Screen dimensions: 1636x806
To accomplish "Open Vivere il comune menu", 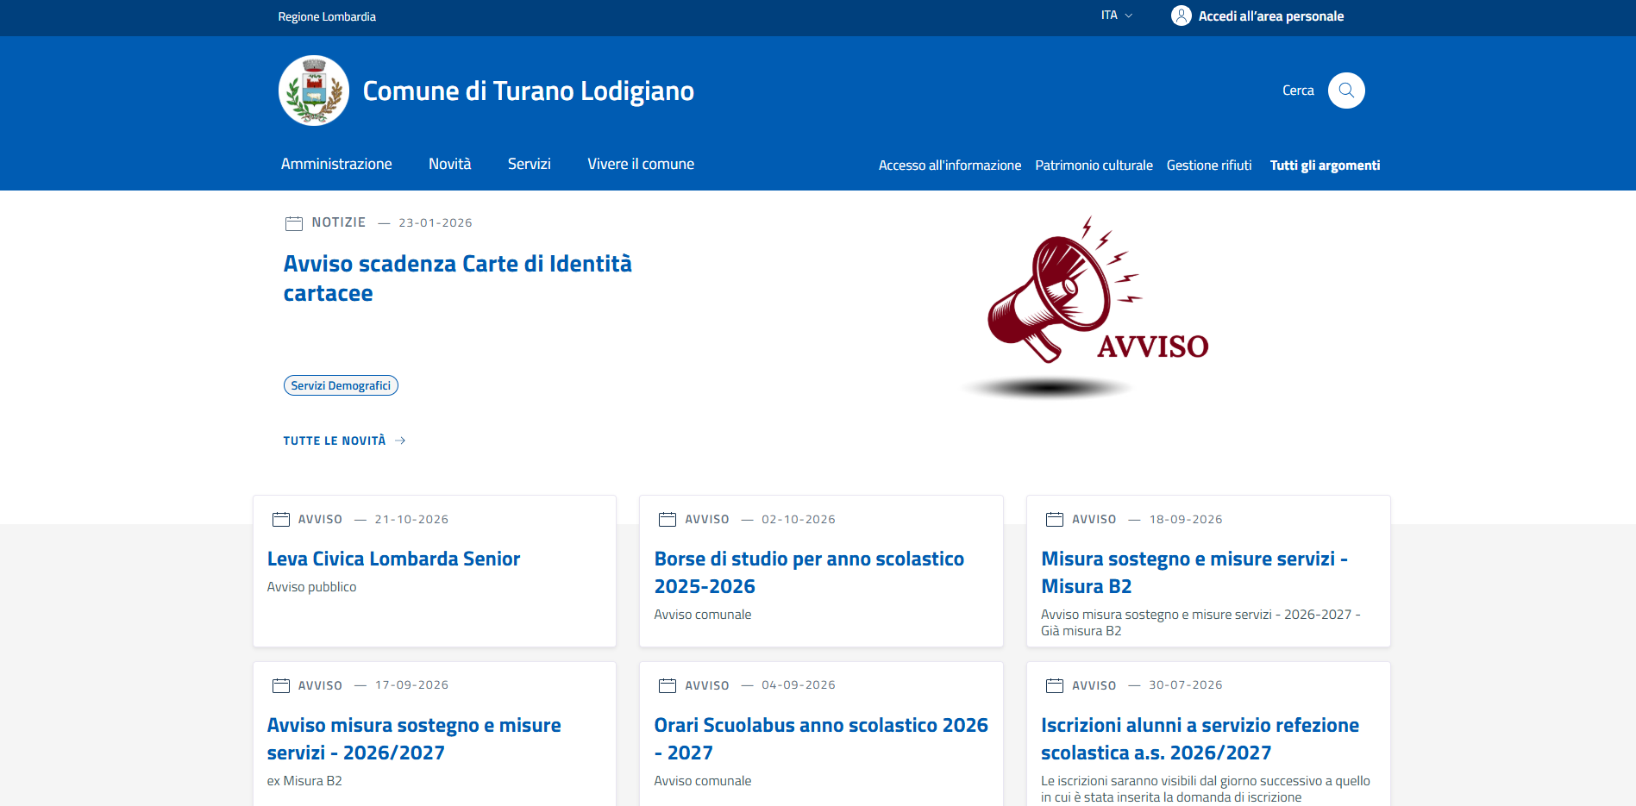I will pos(641,164).
